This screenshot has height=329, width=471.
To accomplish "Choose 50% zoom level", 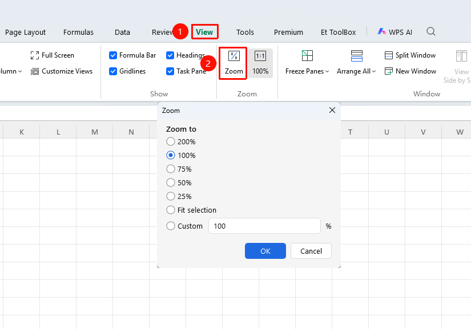I will 179,182.
